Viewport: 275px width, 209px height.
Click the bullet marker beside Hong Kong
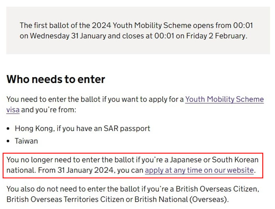pos(9,129)
